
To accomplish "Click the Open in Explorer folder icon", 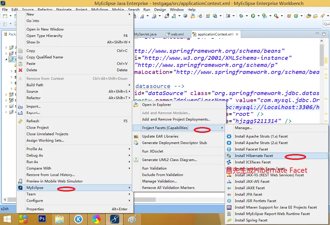I will click(136, 105).
